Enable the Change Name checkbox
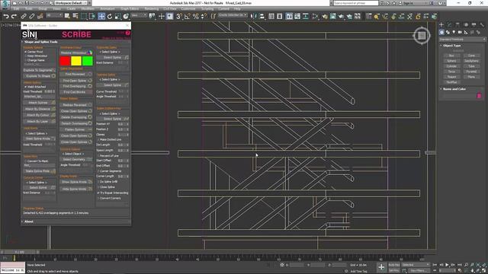 point(25,60)
